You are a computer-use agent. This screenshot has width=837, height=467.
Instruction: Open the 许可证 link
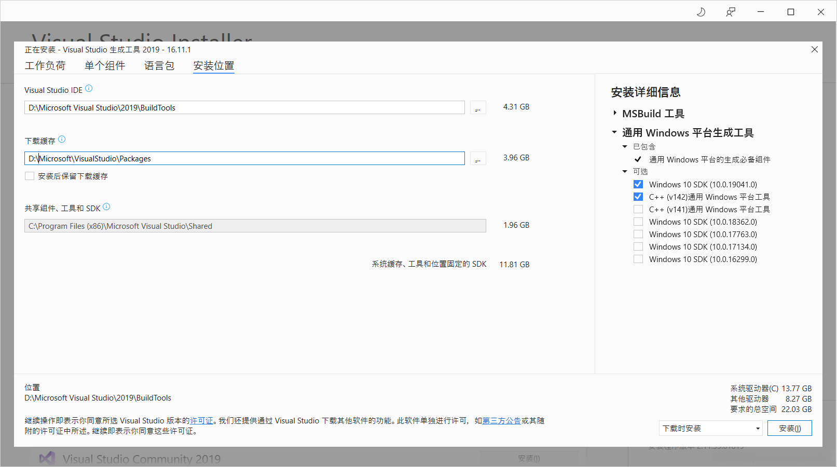(x=201, y=421)
